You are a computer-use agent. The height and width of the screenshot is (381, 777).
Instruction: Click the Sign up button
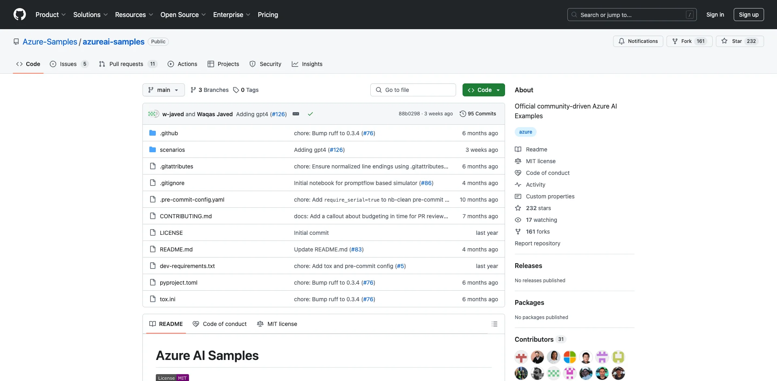tap(749, 15)
